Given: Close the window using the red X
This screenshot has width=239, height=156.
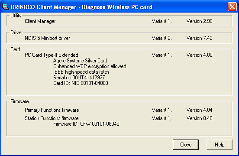Looking at the screenshot, I should pyautogui.click(x=232, y=7).
